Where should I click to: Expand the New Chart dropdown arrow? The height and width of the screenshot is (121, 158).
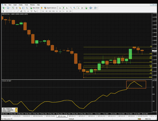point(5,8)
